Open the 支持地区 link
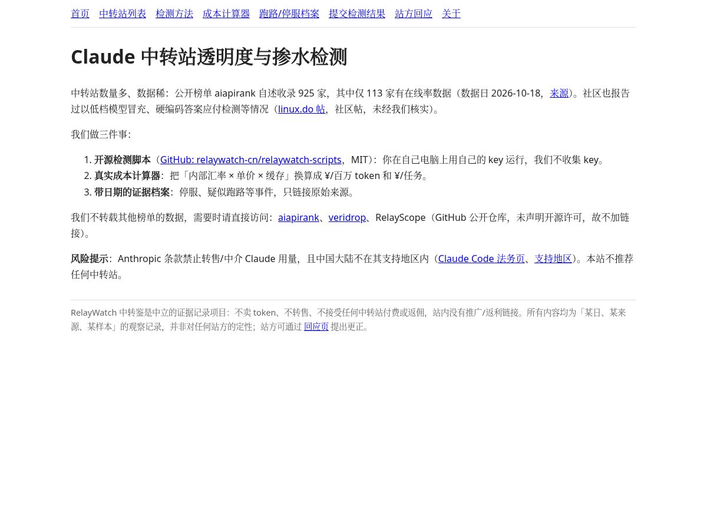This screenshot has height=530, width=707. click(x=553, y=259)
